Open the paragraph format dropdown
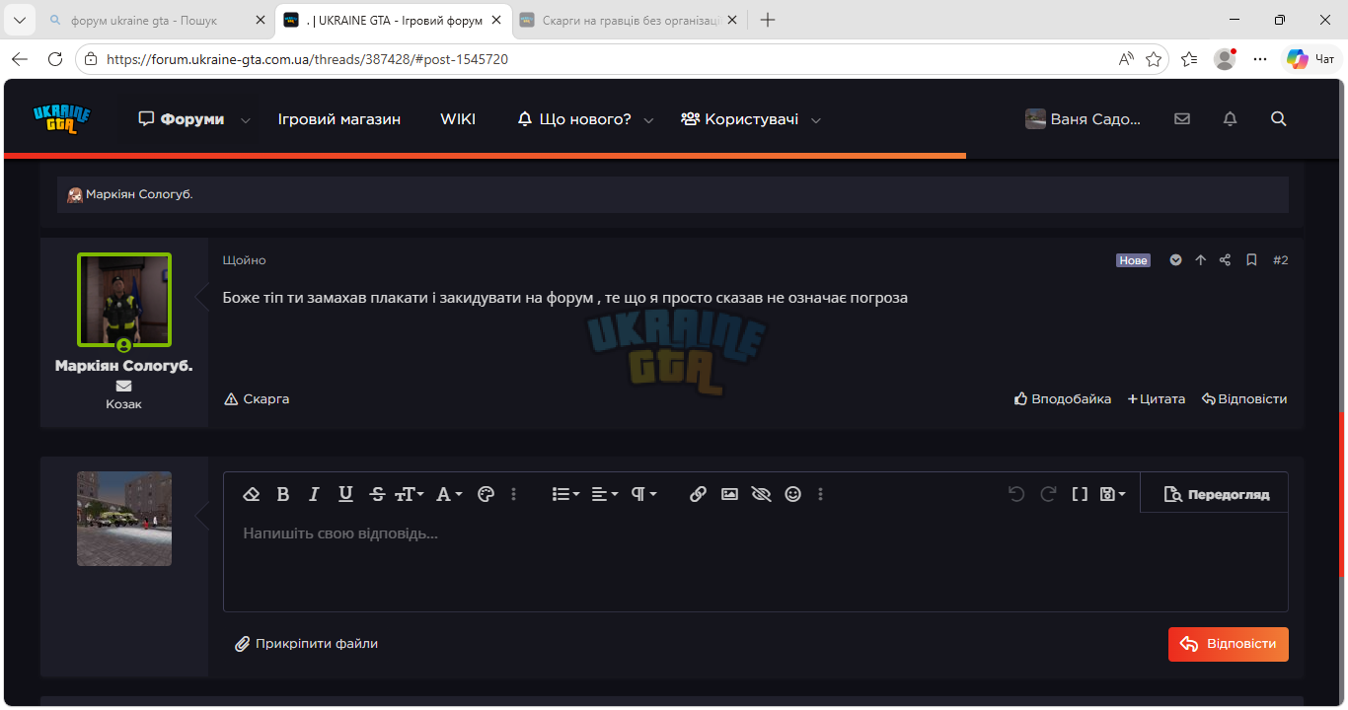Viewport: 1348px width, 710px height. coord(643,494)
